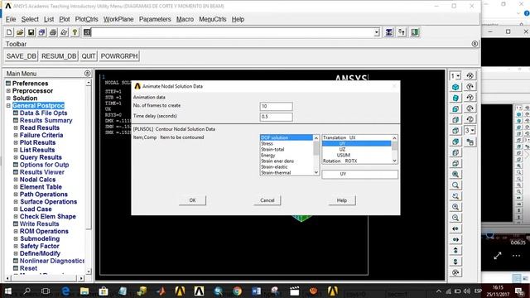Click the Open ANSYS File icon
The width and height of the screenshot is (530, 298).
20,32
